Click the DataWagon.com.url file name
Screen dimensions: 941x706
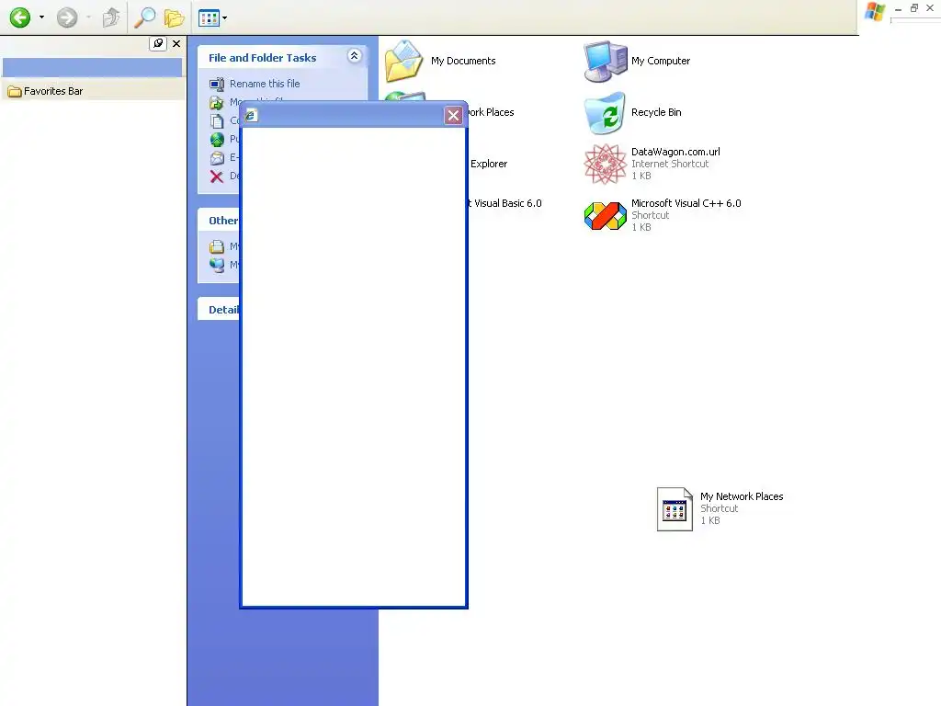(x=675, y=152)
